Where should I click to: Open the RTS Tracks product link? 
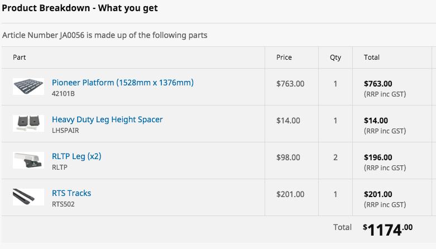click(x=71, y=193)
